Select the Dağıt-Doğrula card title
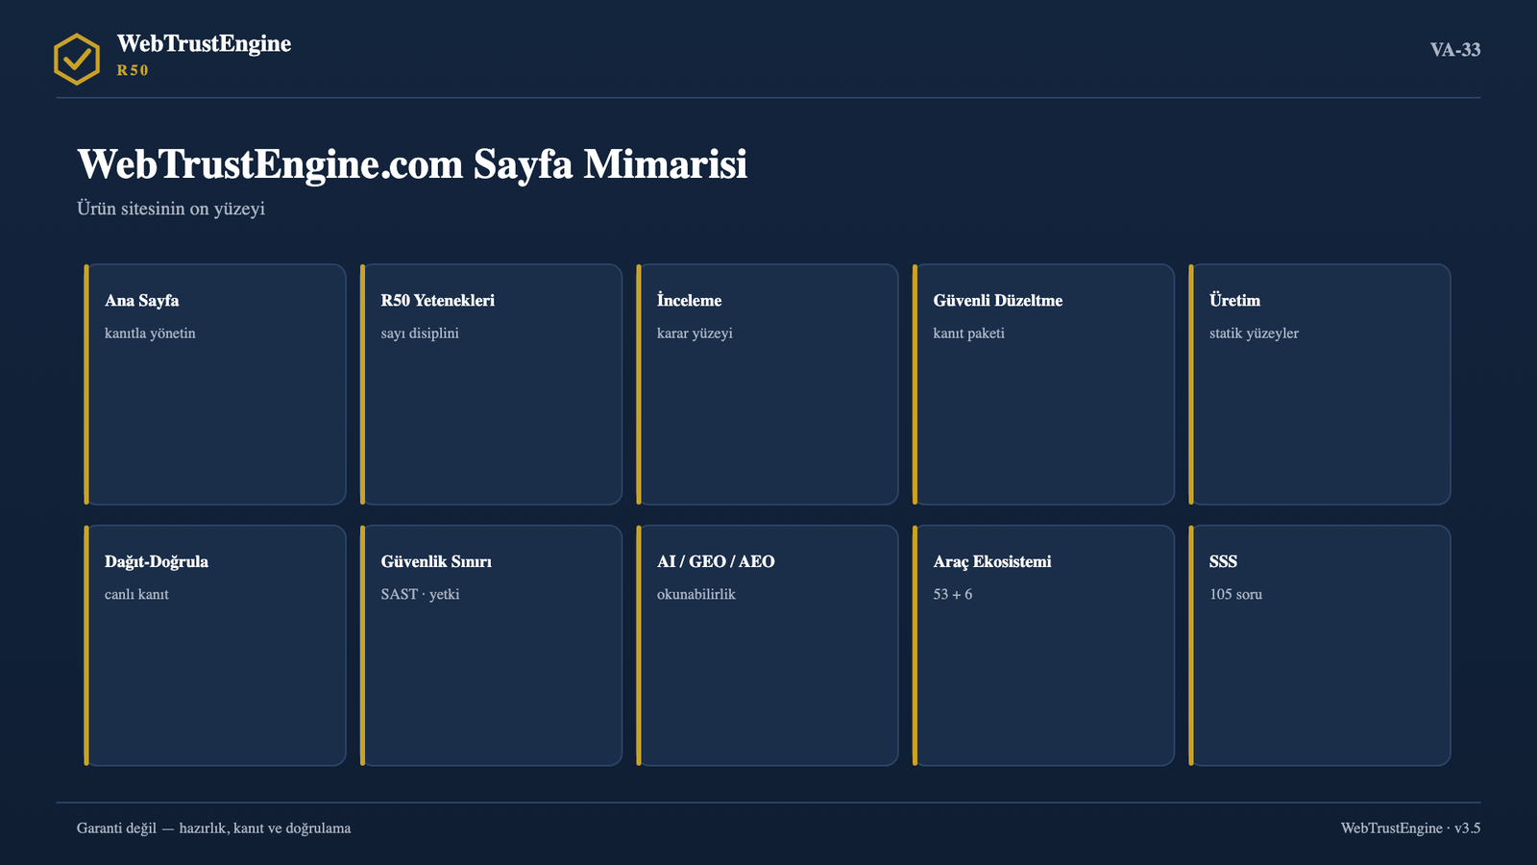 pos(157,561)
